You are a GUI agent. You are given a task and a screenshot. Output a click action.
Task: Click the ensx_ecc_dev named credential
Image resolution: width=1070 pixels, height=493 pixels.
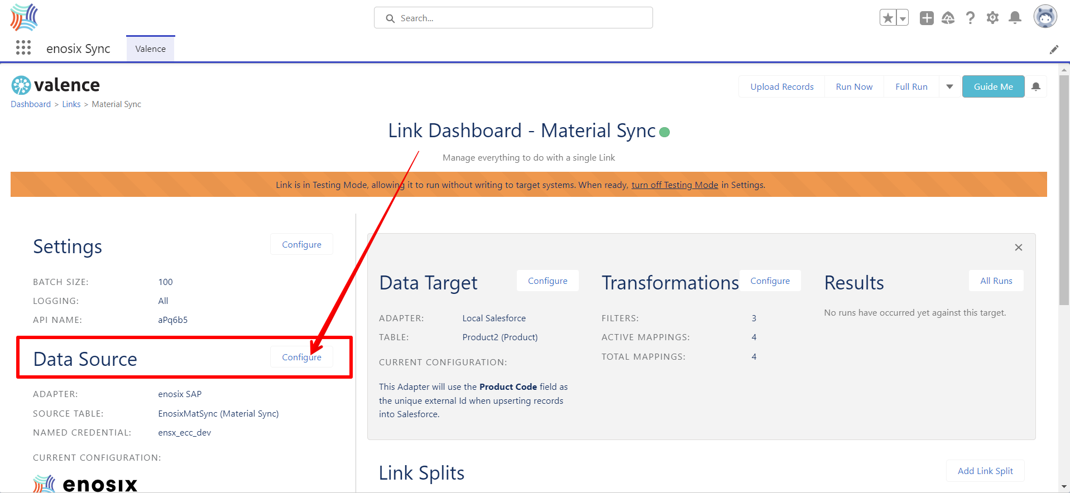coord(184,432)
